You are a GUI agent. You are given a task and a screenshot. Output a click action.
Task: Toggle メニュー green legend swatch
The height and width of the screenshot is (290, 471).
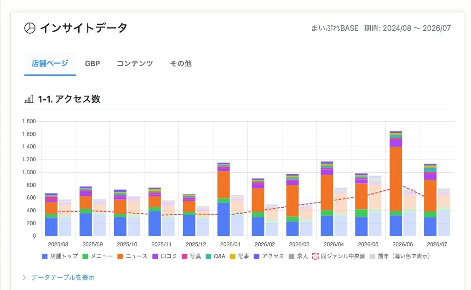85,256
